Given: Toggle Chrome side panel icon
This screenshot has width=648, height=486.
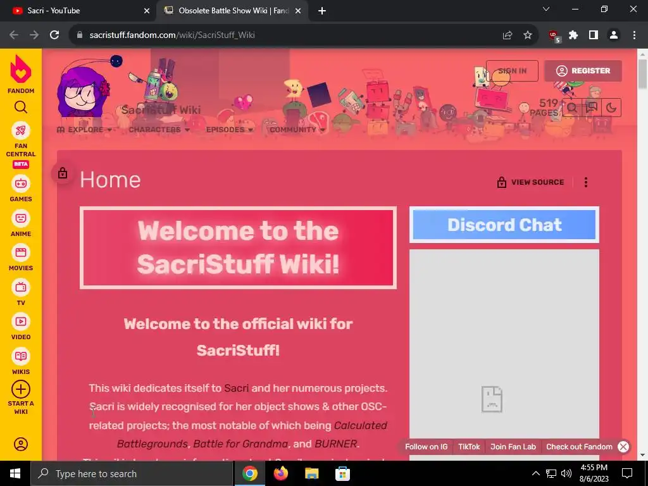Looking at the screenshot, I should (x=594, y=35).
